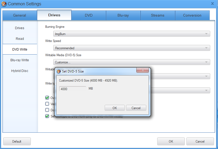Click the 'Writable Media (DVD-5) Size' label
This screenshot has height=149, width=218.
(x=63, y=55)
